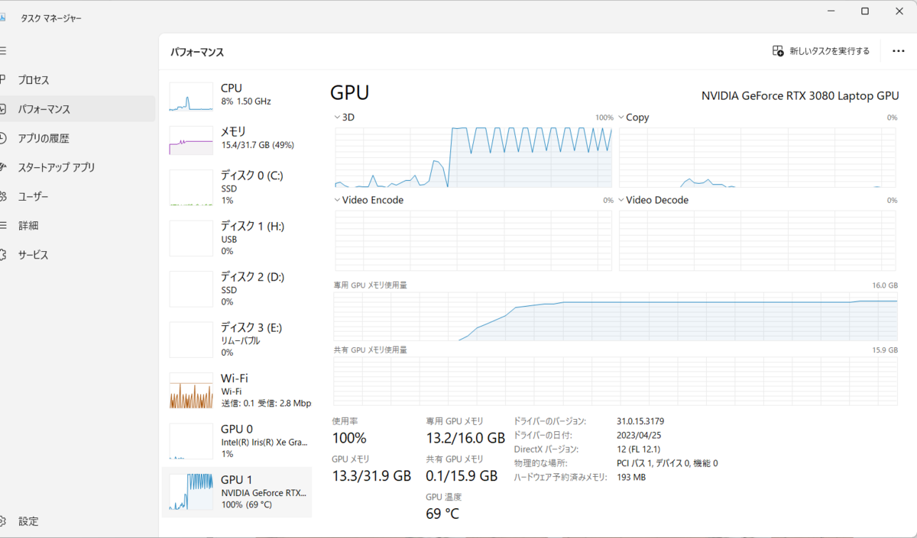Image resolution: width=917 pixels, height=538 pixels.
Task: Switch to プロセス page
Action: 77,79
